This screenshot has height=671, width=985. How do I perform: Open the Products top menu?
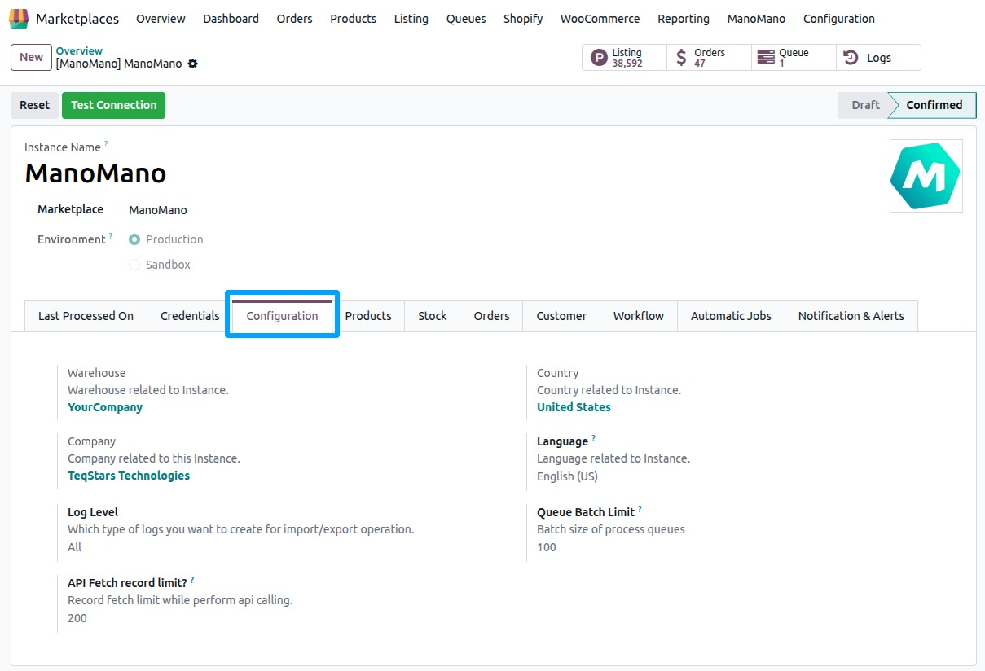coord(353,19)
